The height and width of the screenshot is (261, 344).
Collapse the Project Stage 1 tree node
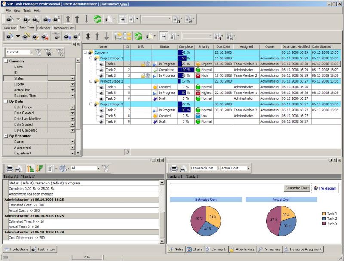pyautogui.click(x=91, y=58)
